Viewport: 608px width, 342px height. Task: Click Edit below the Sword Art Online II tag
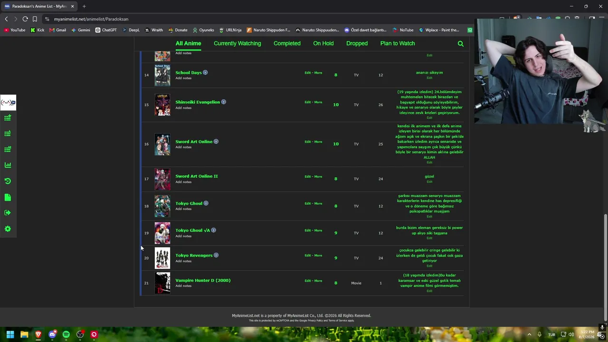click(429, 181)
